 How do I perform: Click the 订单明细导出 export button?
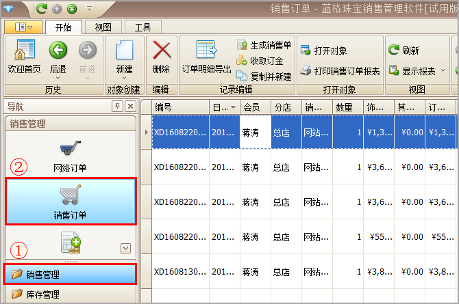(x=207, y=57)
